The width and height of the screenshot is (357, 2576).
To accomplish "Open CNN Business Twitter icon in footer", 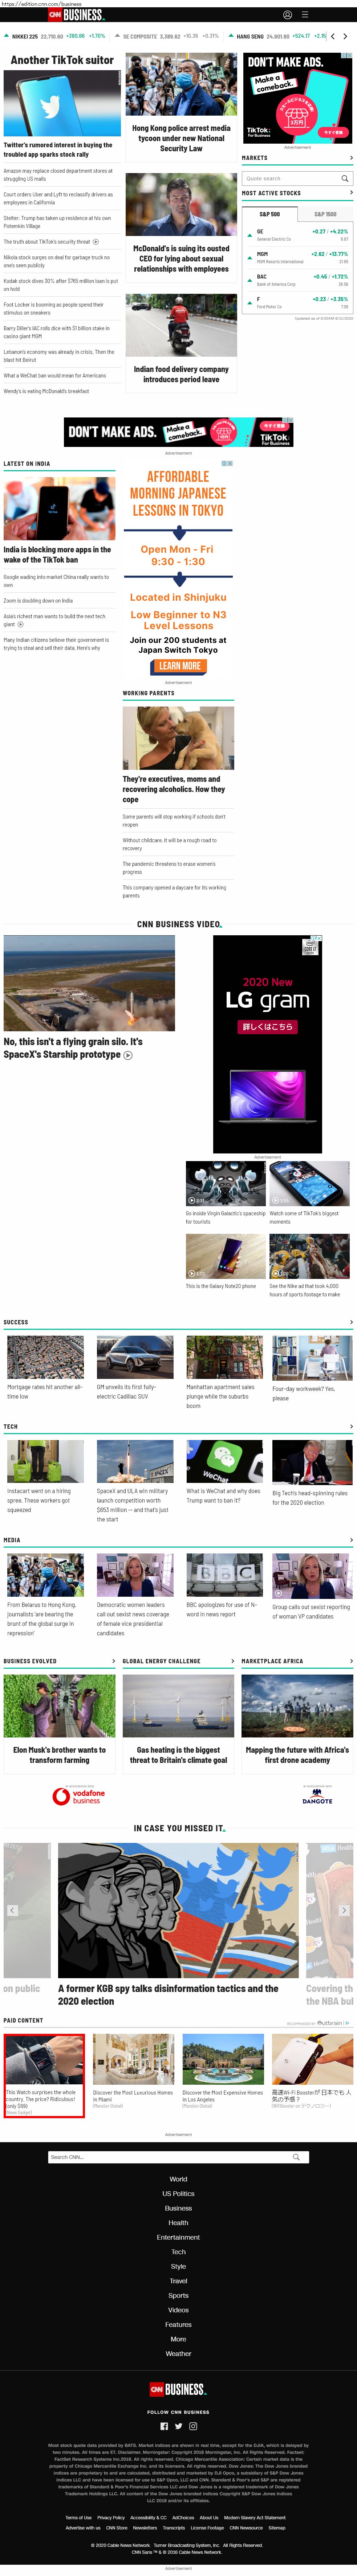I will tap(179, 2426).
